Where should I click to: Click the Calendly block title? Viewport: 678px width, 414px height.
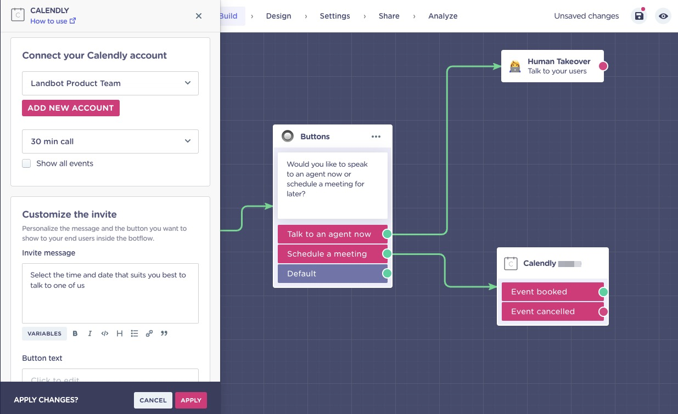(x=540, y=263)
